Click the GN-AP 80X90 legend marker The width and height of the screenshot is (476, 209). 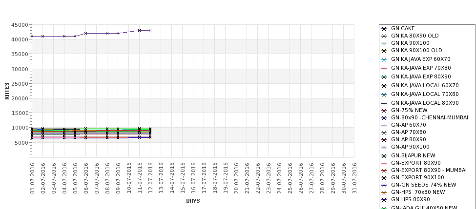[384, 140]
